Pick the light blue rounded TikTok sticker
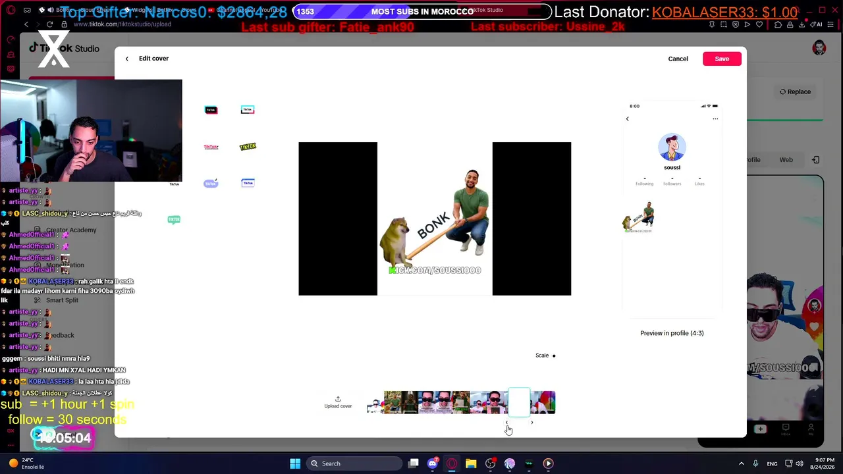 click(211, 183)
